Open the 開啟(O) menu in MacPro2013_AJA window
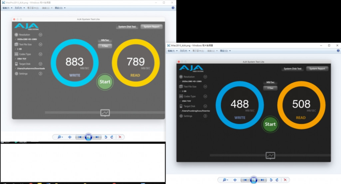This screenshot has width=341, height=184. coord(60,8)
